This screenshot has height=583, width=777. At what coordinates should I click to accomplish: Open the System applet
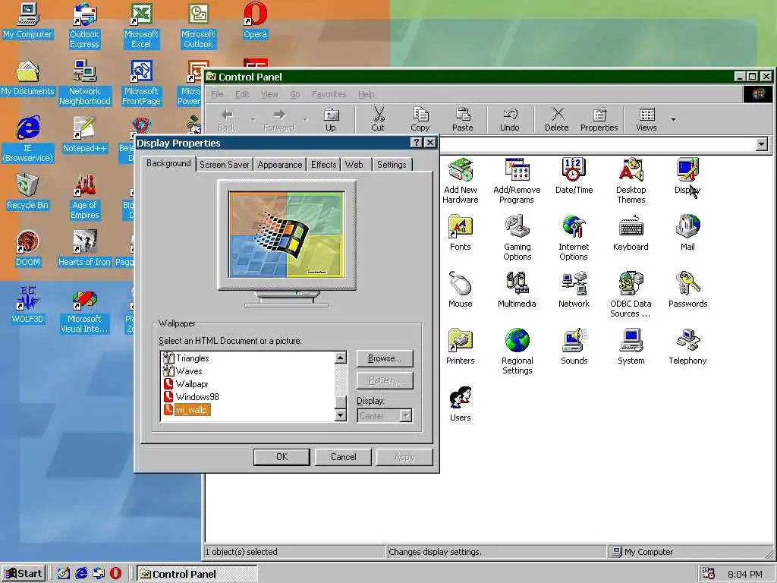(631, 347)
